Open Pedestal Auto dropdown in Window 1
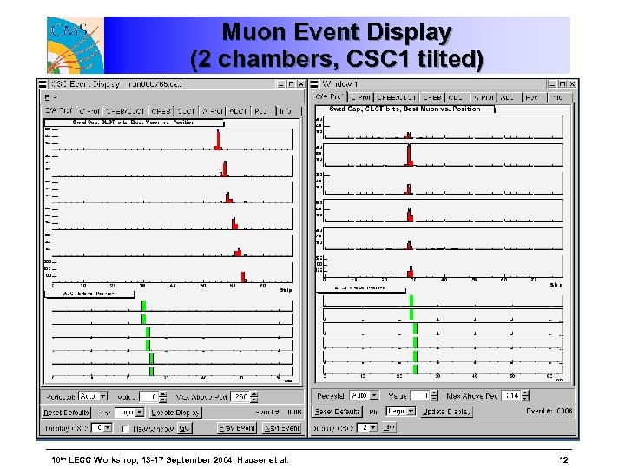The width and height of the screenshot is (625, 469). [x=365, y=395]
